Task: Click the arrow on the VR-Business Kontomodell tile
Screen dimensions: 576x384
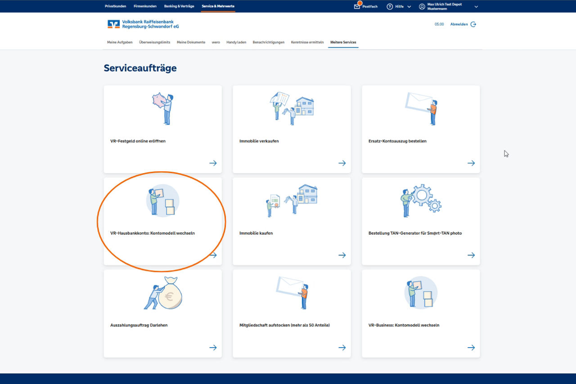Action: (471, 347)
